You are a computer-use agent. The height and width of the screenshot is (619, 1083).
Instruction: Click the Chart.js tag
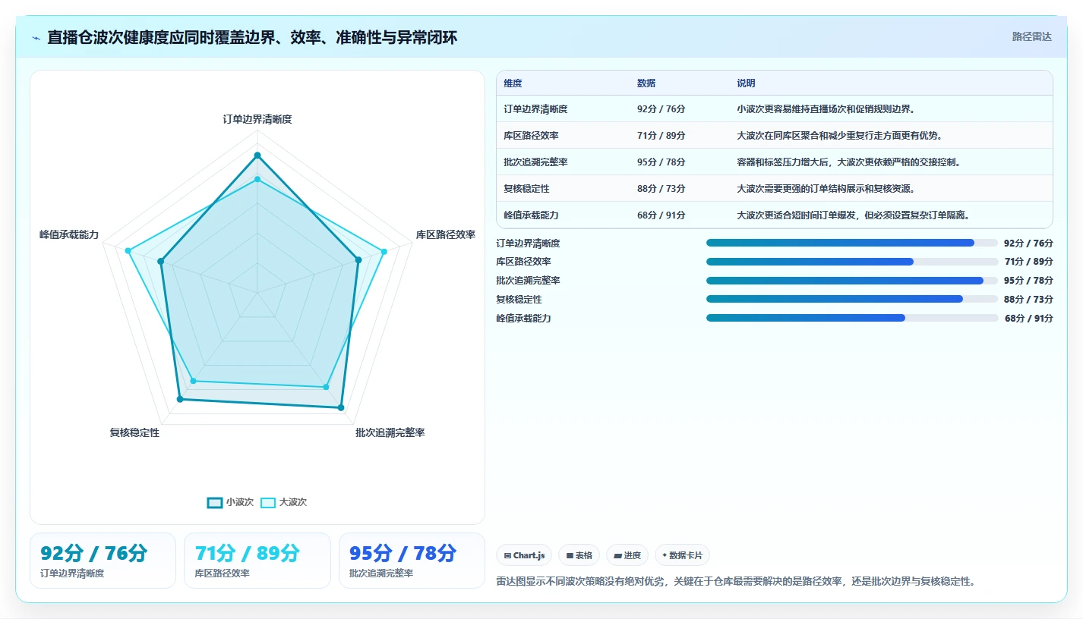click(524, 555)
